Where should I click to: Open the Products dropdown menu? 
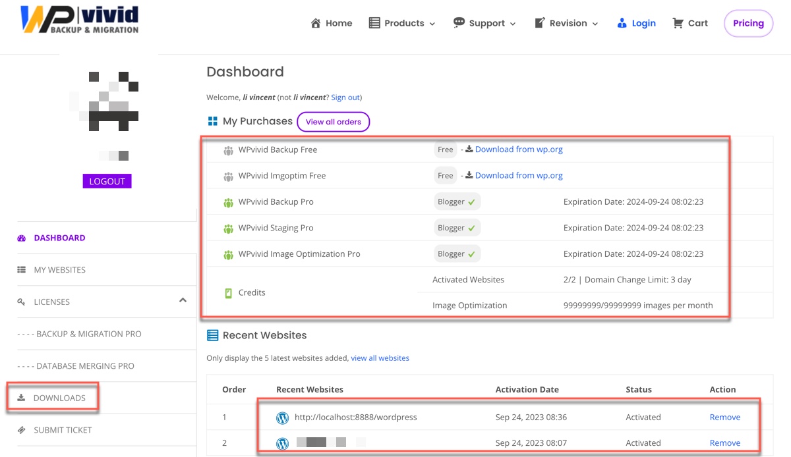click(402, 23)
